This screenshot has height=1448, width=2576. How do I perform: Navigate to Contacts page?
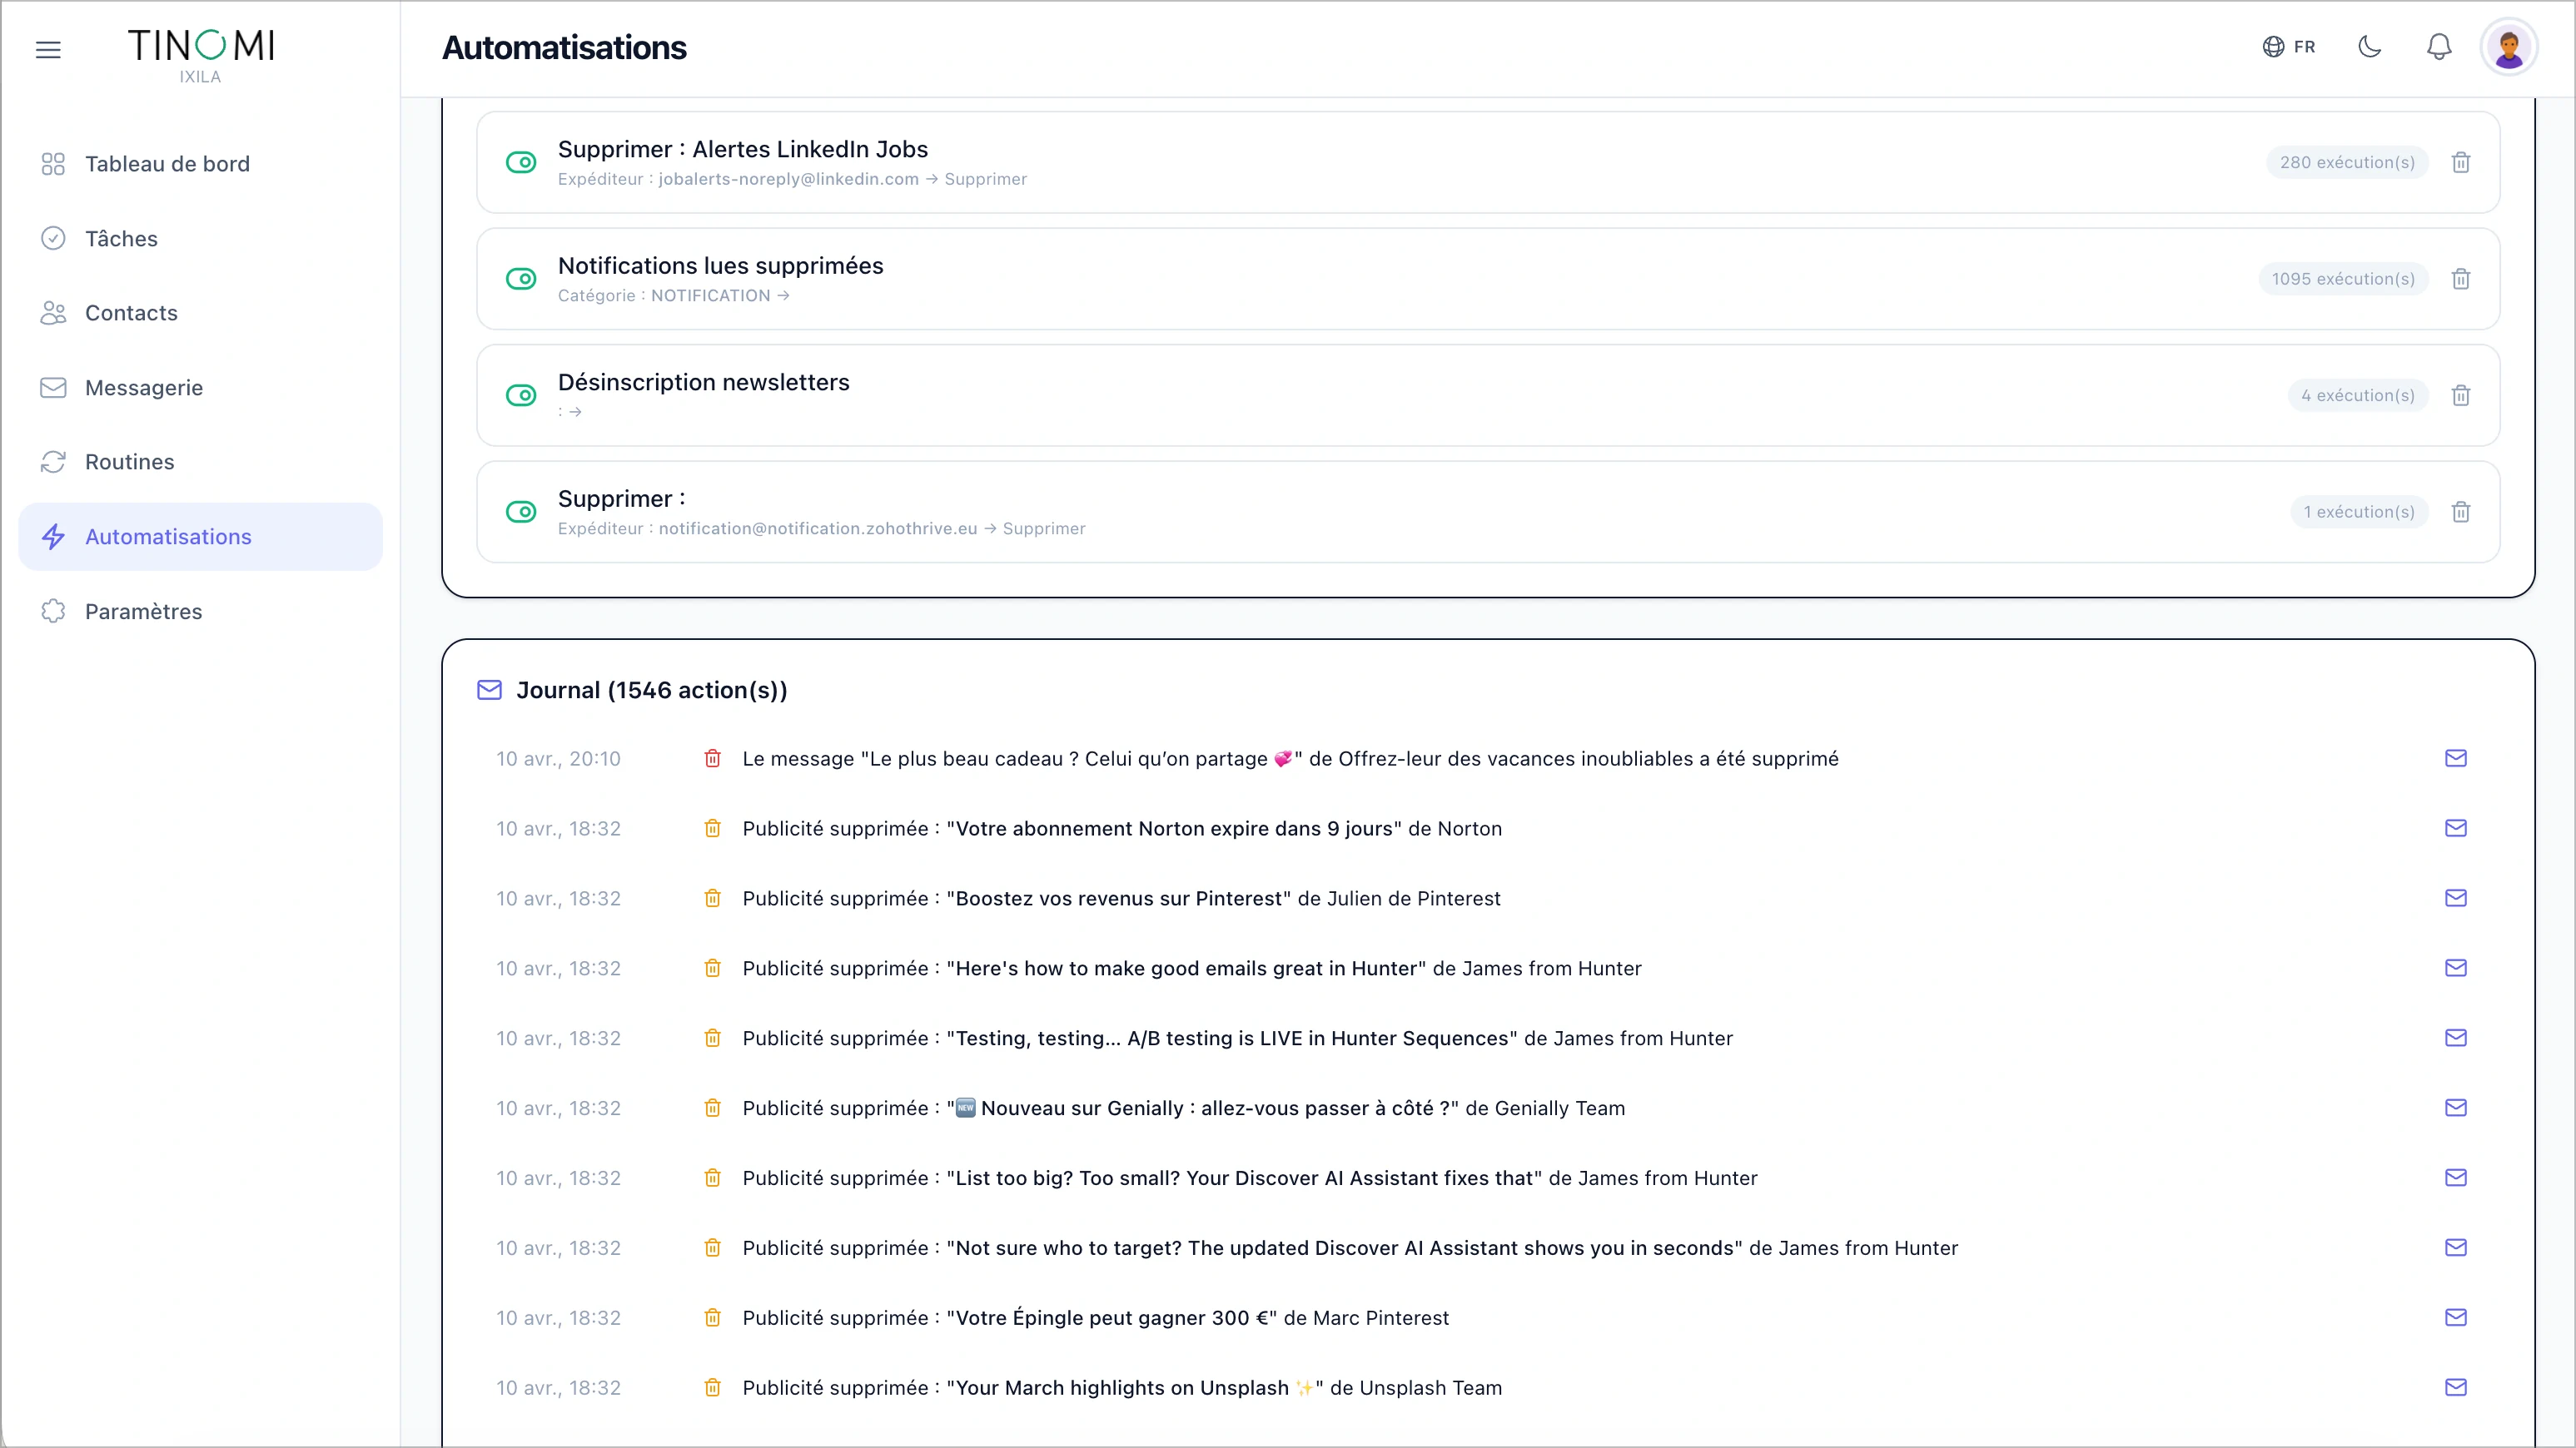coord(200,313)
